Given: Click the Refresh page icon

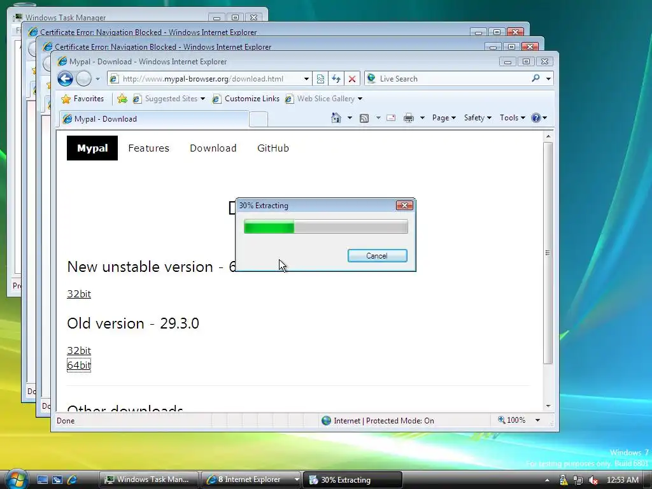Looking at the screenshot, I should [x=336, y=78].
